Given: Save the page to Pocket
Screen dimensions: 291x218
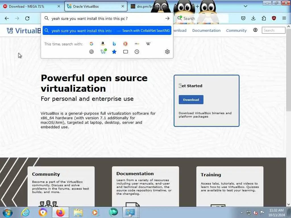Looking at the screenshot, I should point(243,18).
